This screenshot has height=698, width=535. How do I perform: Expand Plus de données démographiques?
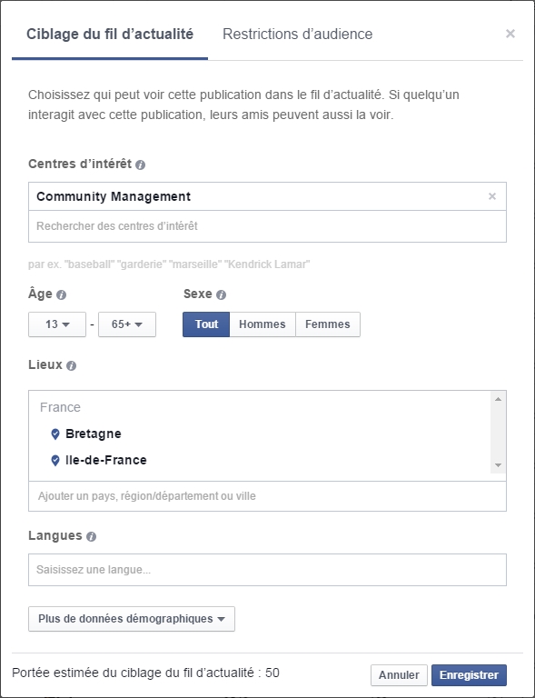[x=132, y=619]
